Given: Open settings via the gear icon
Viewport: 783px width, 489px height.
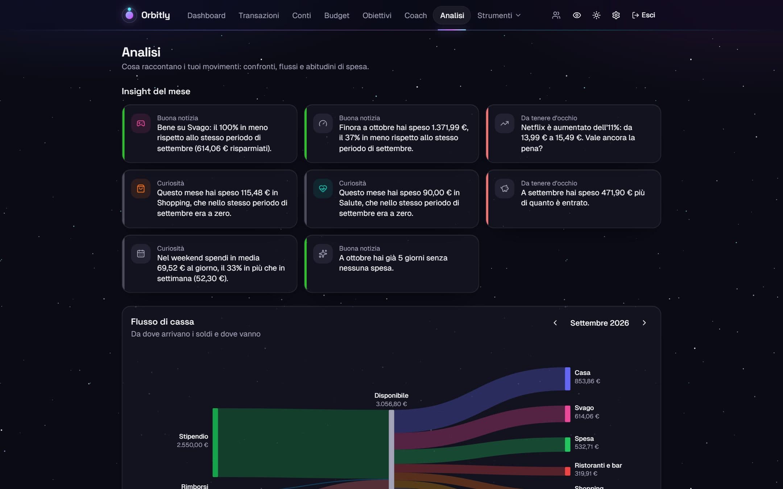Looking at the screenshot, I should coord(616,15).
